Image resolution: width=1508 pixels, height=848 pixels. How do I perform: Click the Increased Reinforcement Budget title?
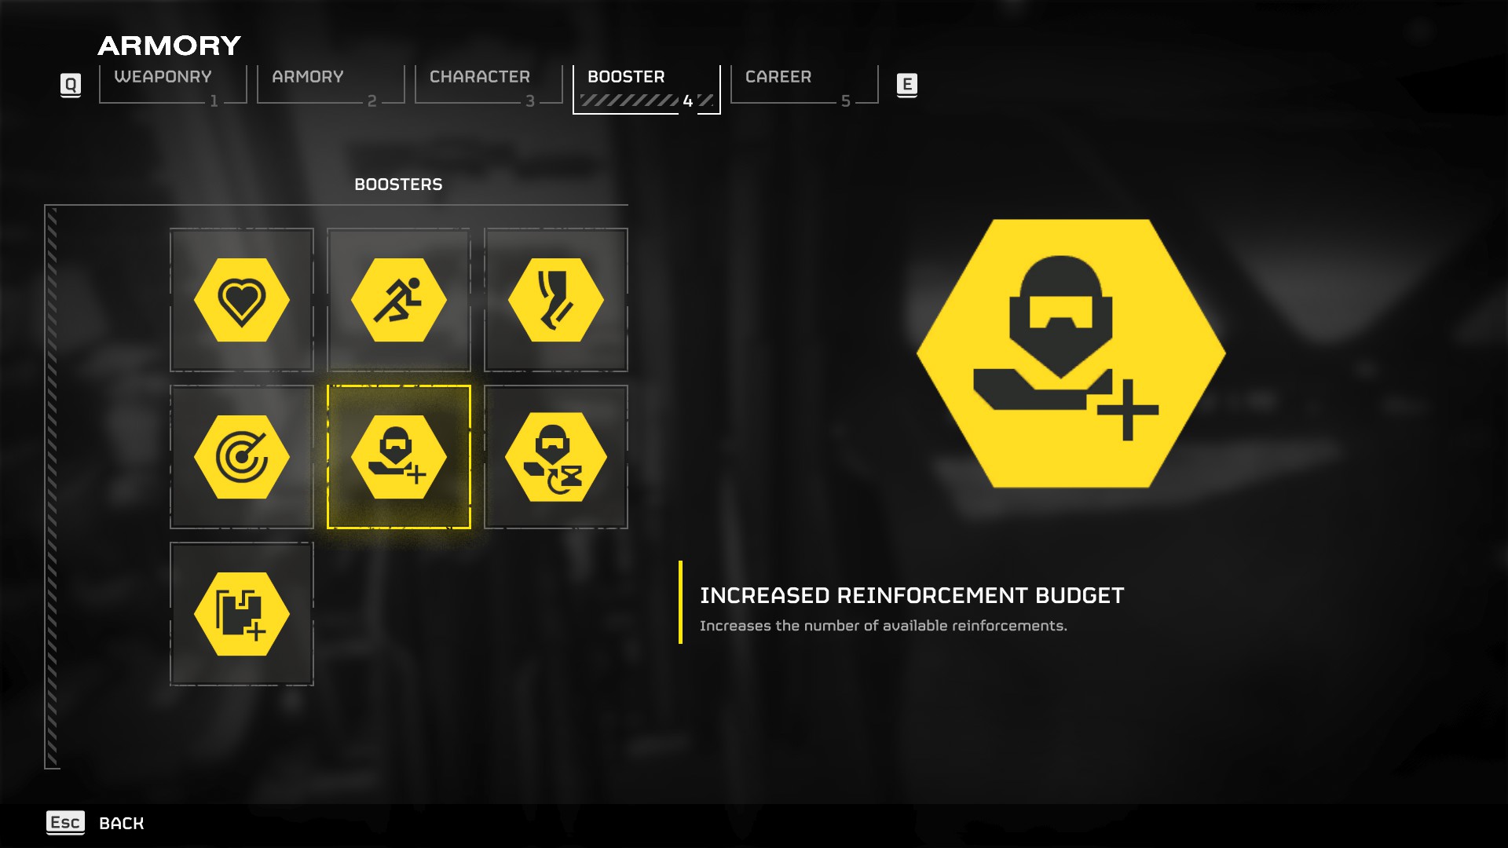pos(911,595)
